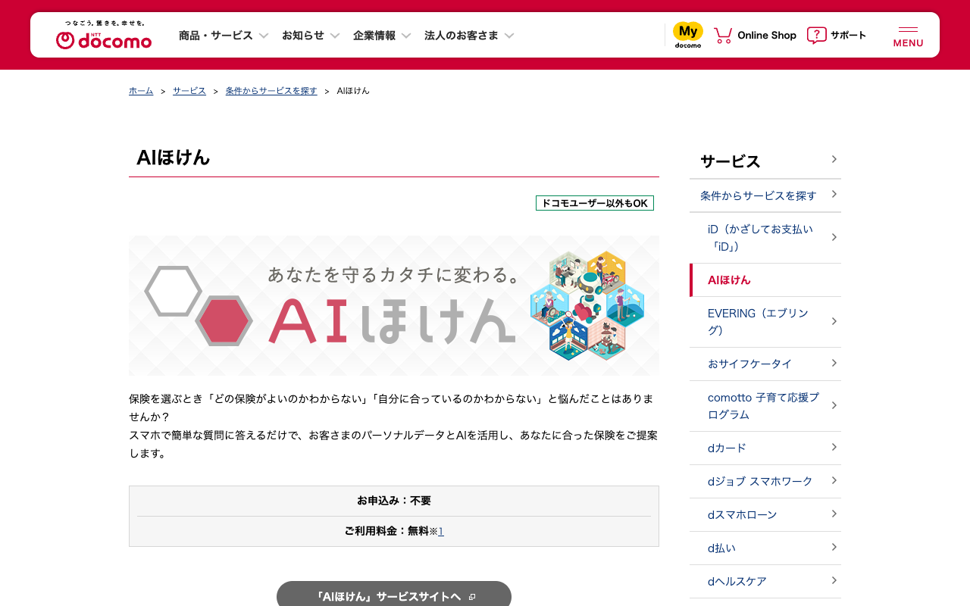
Task: Click chevron beside dヘルスケア
Action: tap(834, 580)
